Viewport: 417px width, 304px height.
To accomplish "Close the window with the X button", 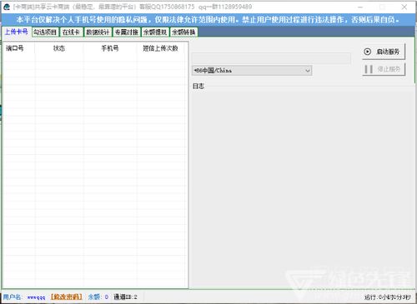I will [404, 7].
